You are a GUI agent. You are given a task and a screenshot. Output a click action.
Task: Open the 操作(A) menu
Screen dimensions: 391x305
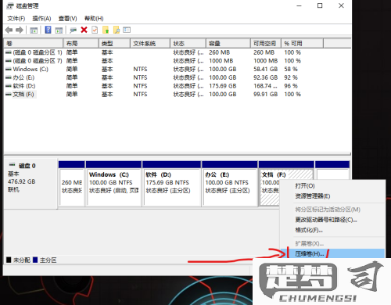[x=41, y=19]
